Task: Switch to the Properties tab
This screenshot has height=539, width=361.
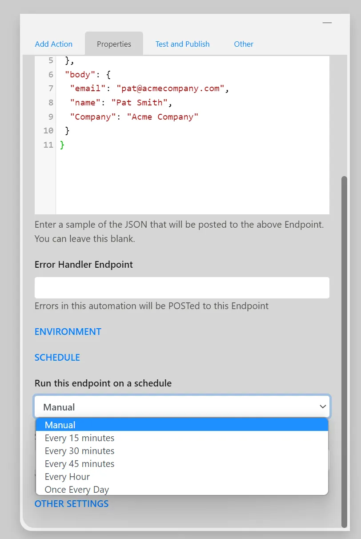Action: pyautogui.click(x=114, y=44)
